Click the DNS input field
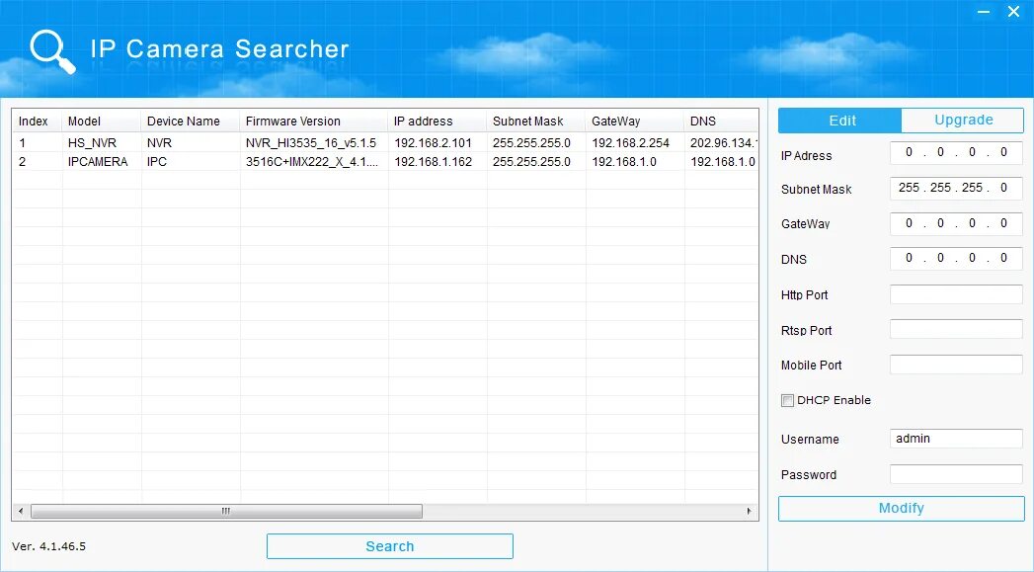 (956, 258)
